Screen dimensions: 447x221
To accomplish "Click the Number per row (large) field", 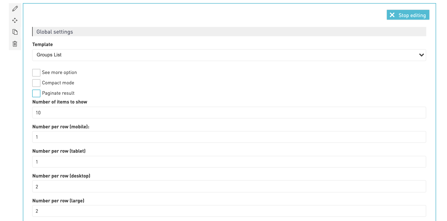I will tap(229, 211).
